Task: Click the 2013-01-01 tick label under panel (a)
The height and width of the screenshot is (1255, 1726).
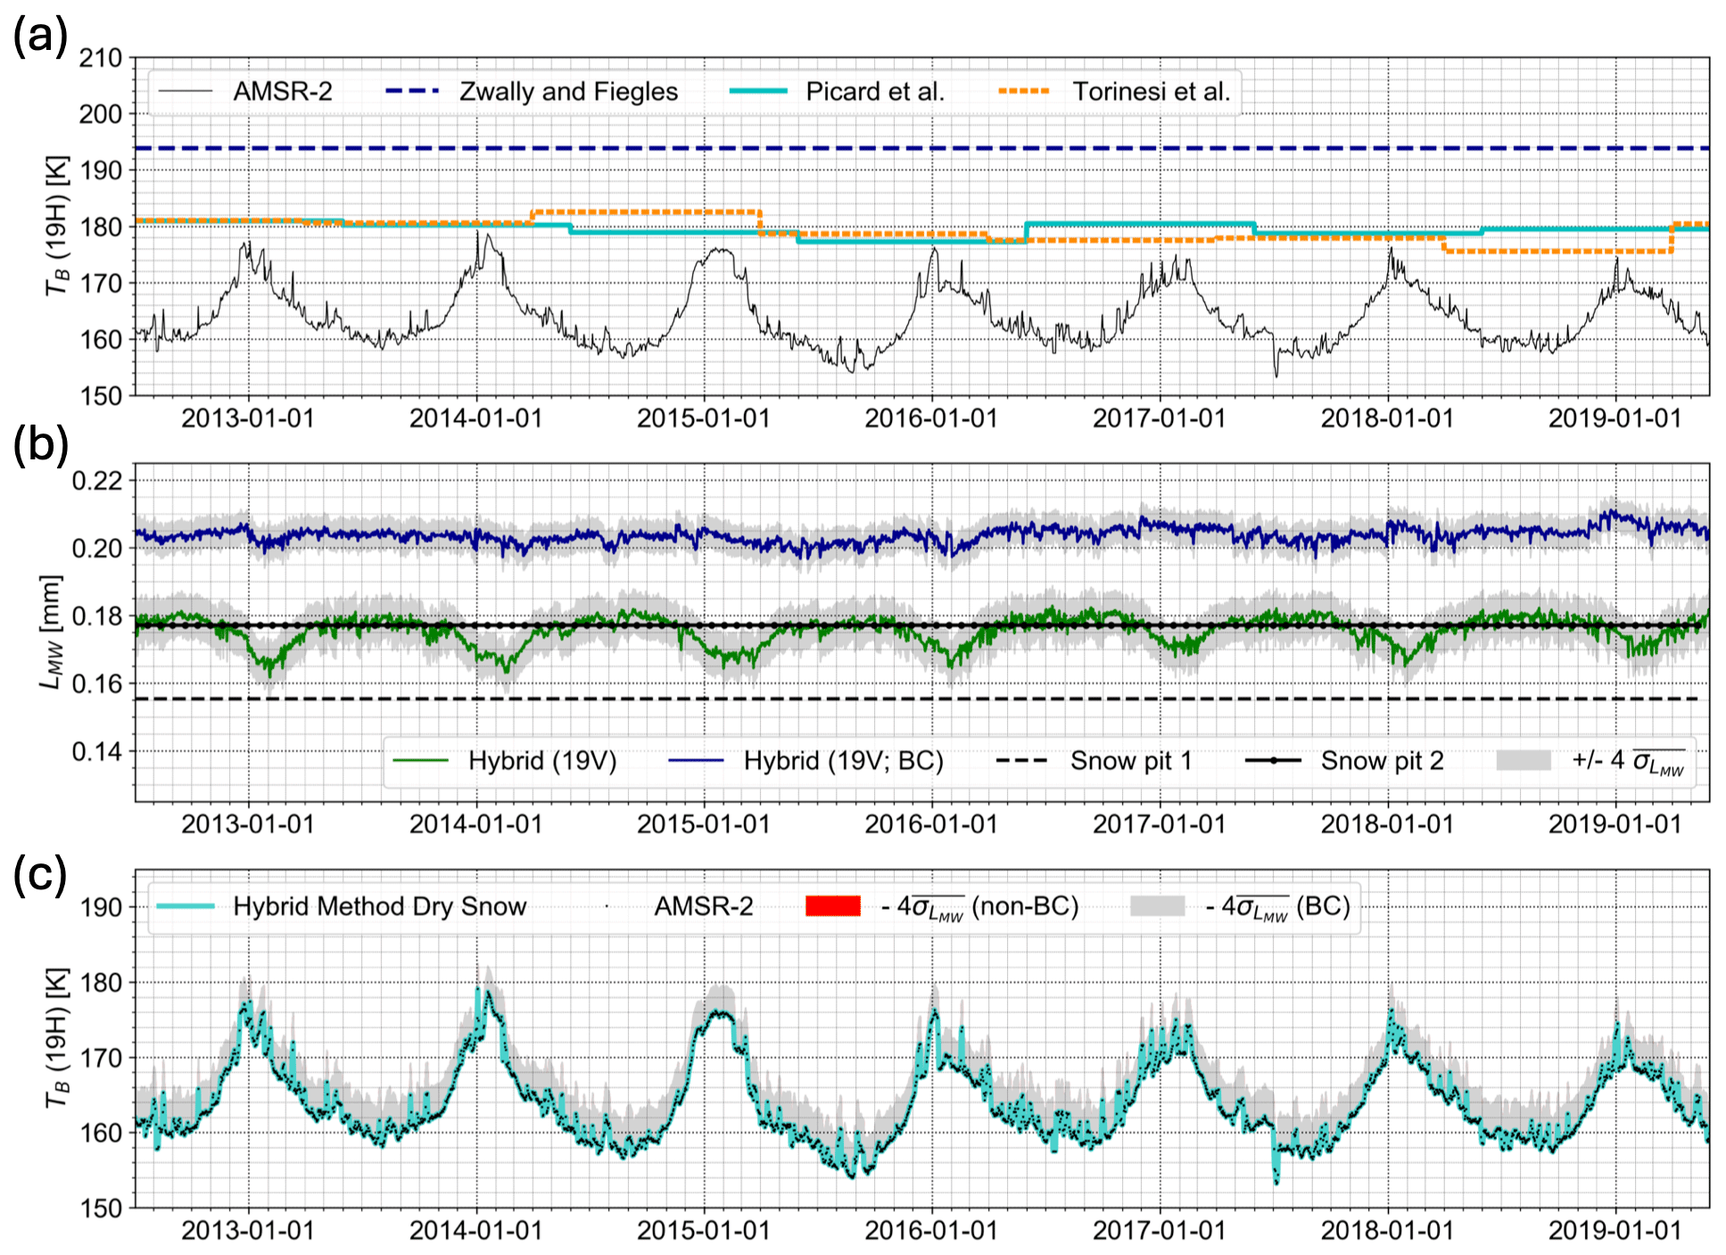Action: [248, 418]
